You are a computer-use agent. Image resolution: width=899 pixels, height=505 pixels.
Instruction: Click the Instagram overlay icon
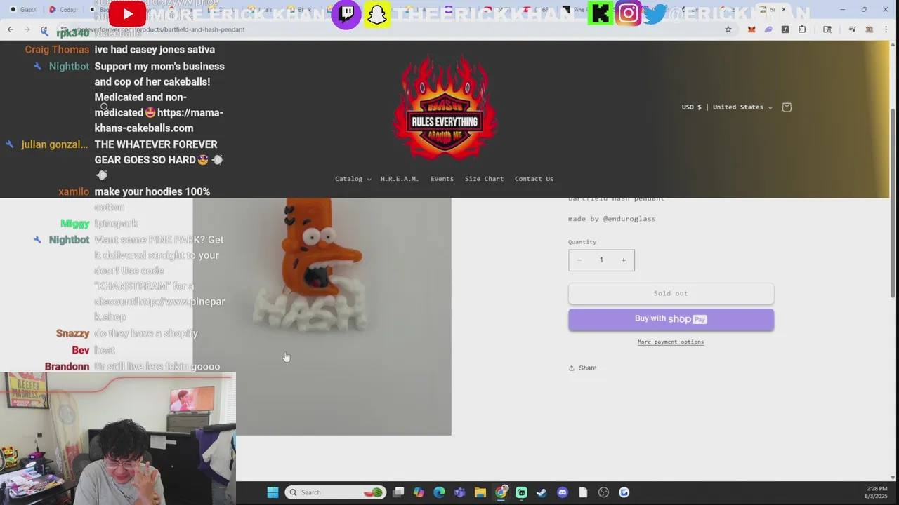click(x=629, y=13)
